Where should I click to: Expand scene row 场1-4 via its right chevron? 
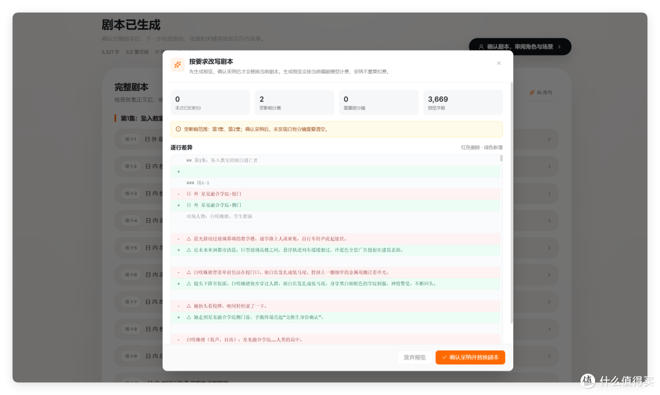pyautogui.click(x=549, y=220)
